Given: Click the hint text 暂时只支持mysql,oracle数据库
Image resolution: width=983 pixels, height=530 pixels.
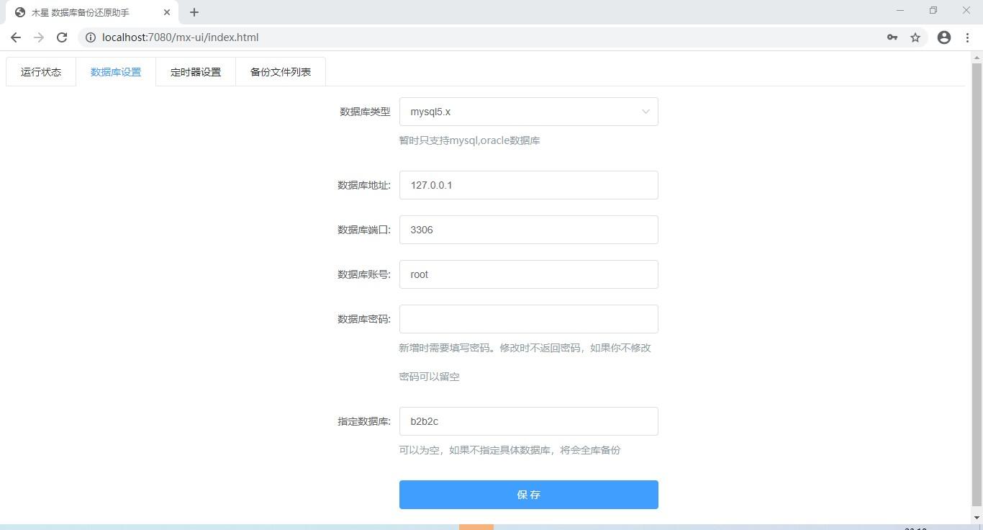Looking at the screenshot, I should (x=470, y=140).
